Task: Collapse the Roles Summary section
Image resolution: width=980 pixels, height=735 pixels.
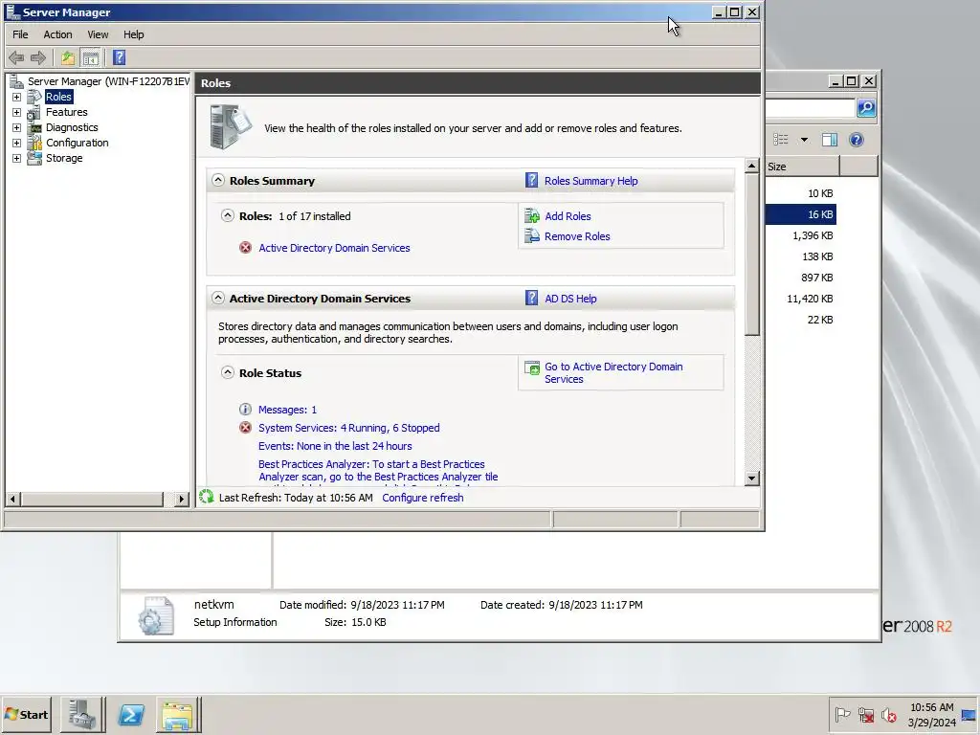Action: 217,180
